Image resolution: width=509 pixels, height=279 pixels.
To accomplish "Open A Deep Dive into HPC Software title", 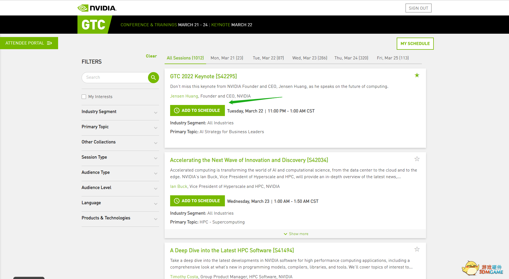I will click(x=232, y=251).
